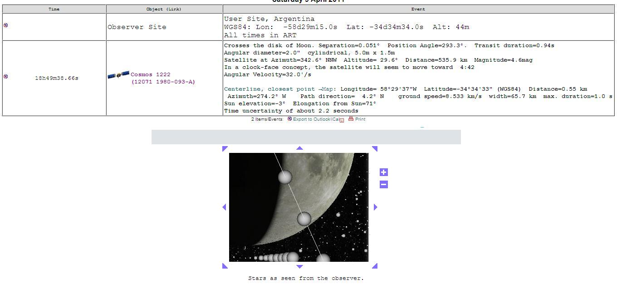Pan view toward the lower-right corner arrow
617x294 pixels.
click(375, 266)
